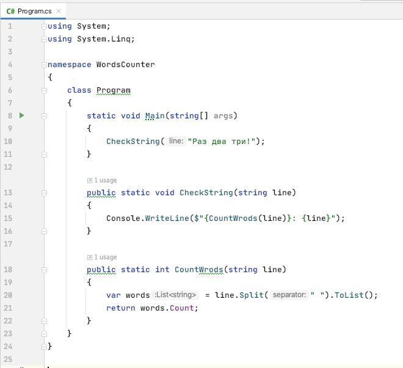Collapse the CheckString method fold on line 13
Image resolution: width=403 pixels, height=368 pixels.
(x=44, y=193)
